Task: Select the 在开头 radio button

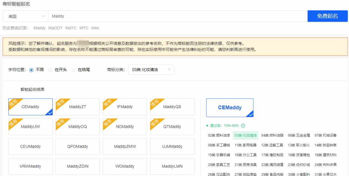Action: tap(50, 70)
